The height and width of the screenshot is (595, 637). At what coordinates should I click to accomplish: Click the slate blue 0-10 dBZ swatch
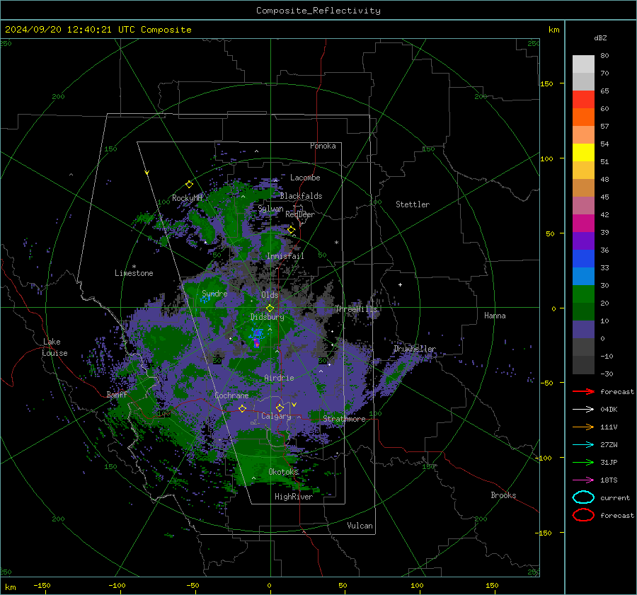[583, 330]
